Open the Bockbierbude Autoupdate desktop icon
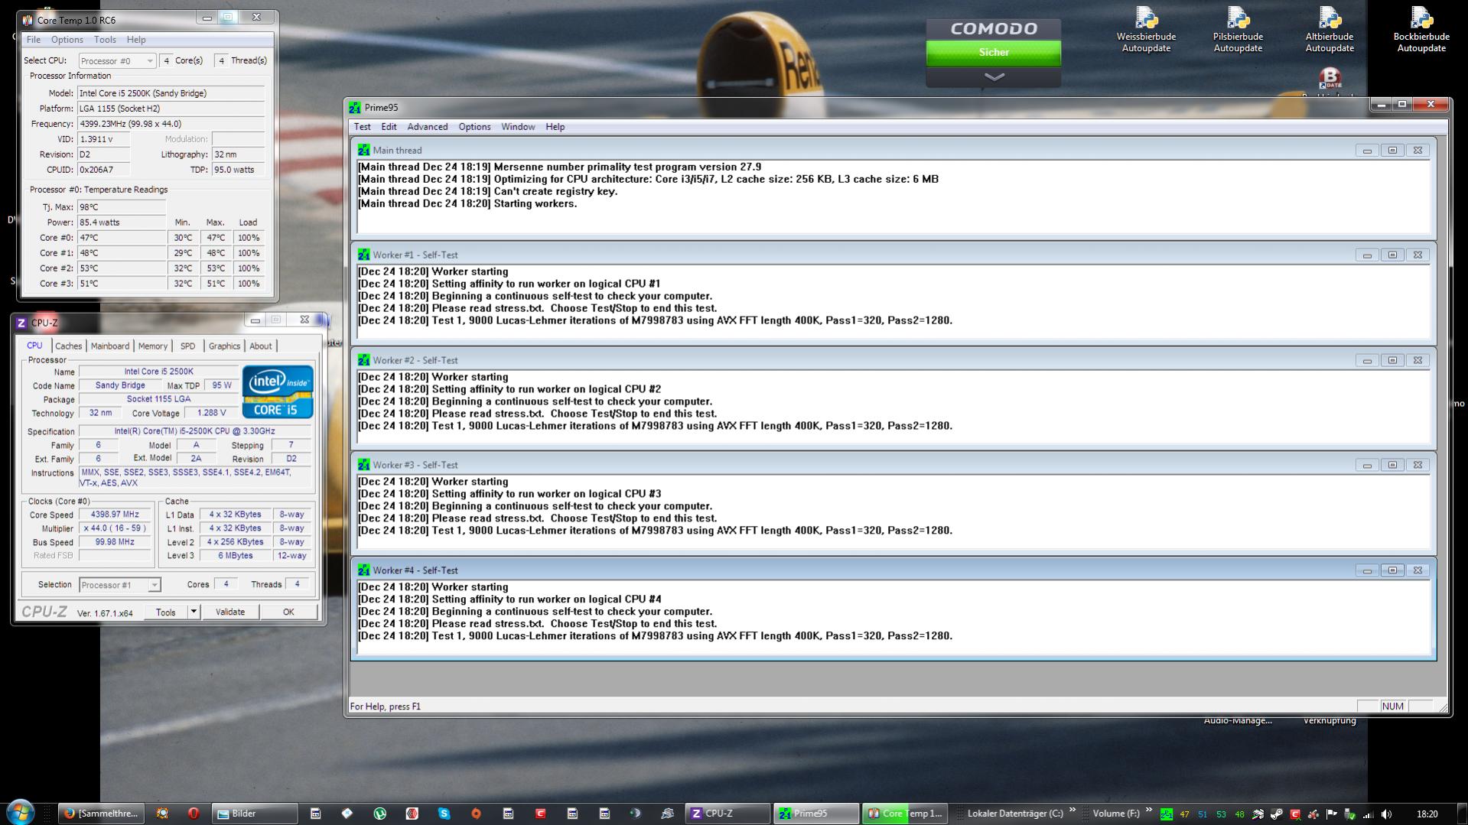The height and width of the screenshot is (825, 1468). (1421, 30)
